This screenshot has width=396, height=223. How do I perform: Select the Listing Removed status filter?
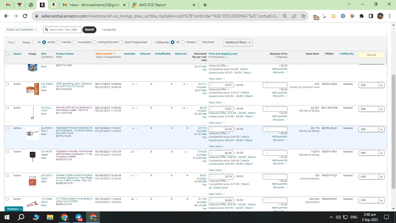(94, 42)
